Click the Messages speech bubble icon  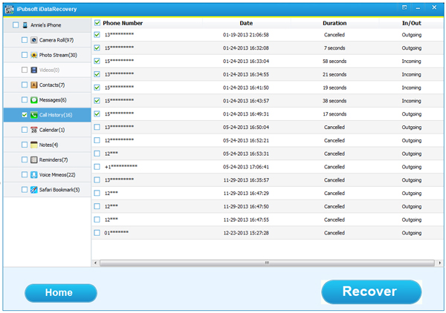point(34,100)
